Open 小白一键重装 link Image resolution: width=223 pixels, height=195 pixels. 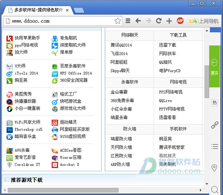(27, 108)
